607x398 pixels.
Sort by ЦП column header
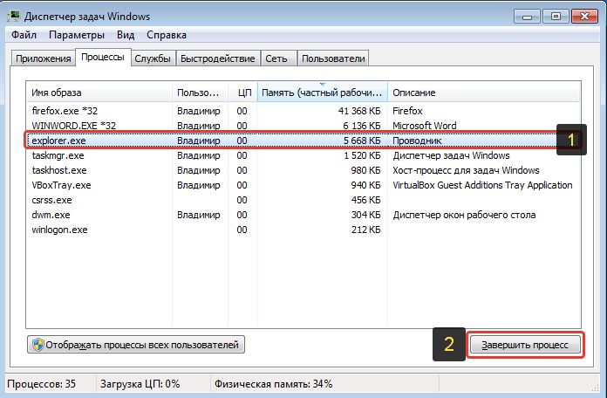pos(242,93)
